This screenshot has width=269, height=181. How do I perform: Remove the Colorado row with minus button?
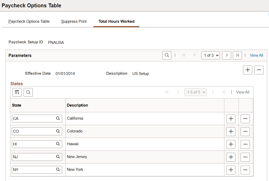coord(245,131)
